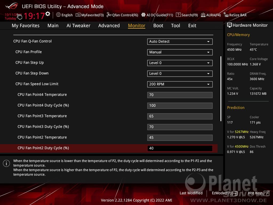Click CPU Fan Point2 Duty Cycle field
This screenshot has width=273, height=205.
pyautogui.click(x=180, y=148)
